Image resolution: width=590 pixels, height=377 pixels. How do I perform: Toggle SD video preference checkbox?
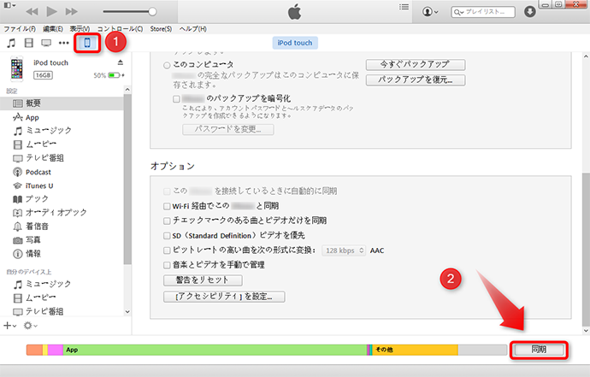pyautogui.click(x=167, y=236)
